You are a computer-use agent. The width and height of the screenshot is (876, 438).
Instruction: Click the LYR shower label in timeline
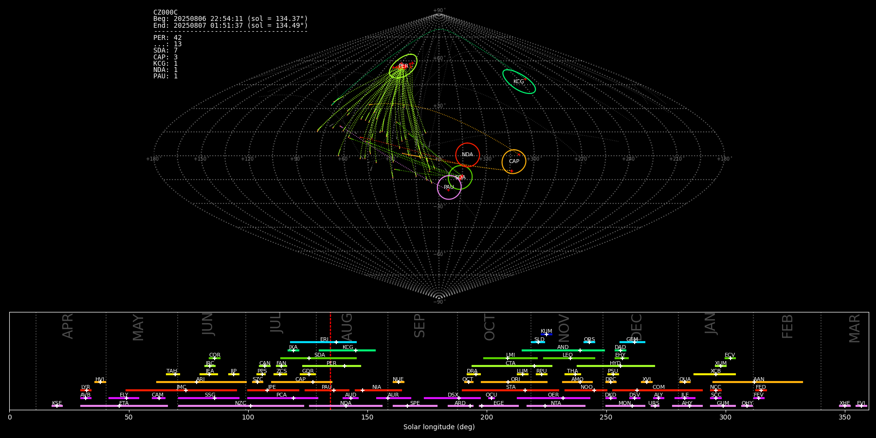tap(86, 387)
